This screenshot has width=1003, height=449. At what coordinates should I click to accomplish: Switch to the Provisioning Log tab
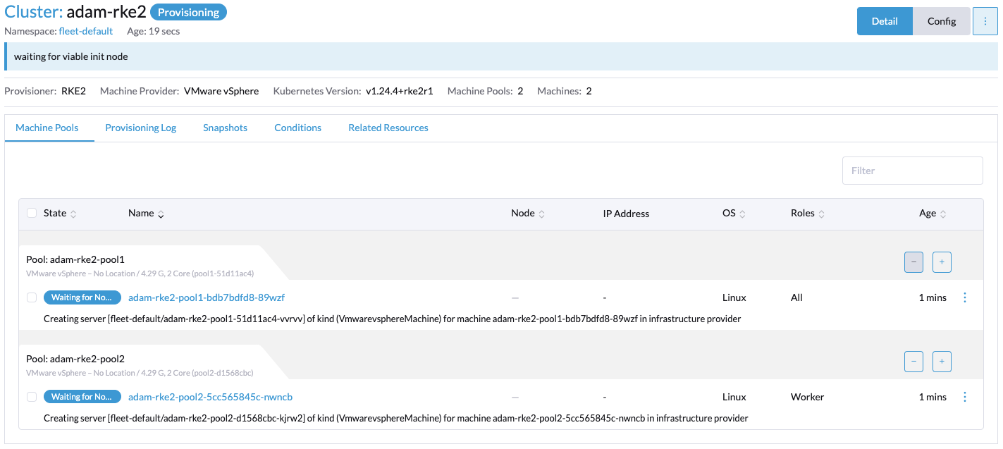pos(140,128)
